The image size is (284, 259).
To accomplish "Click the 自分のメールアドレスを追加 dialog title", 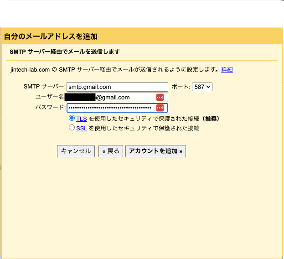I will [51, 36].
